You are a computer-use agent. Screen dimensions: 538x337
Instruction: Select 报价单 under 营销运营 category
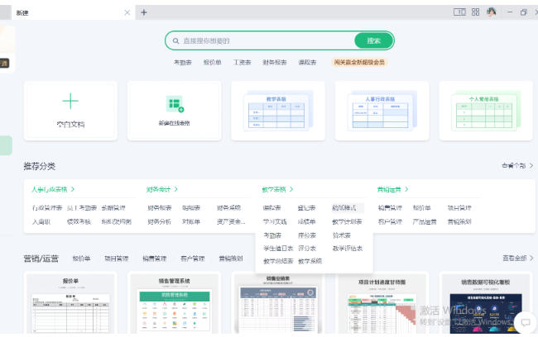(421, 208)
